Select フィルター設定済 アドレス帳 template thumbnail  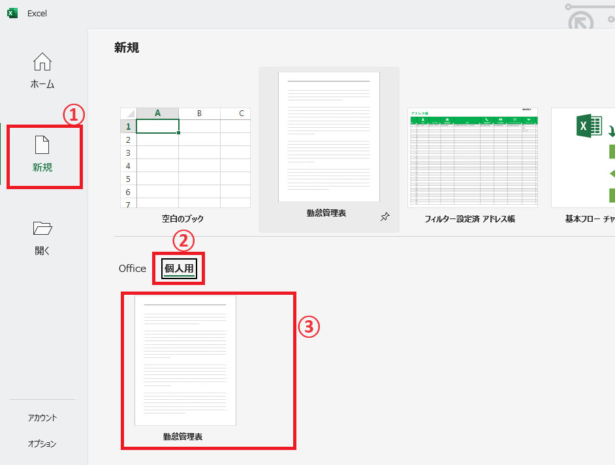(473, 158)
